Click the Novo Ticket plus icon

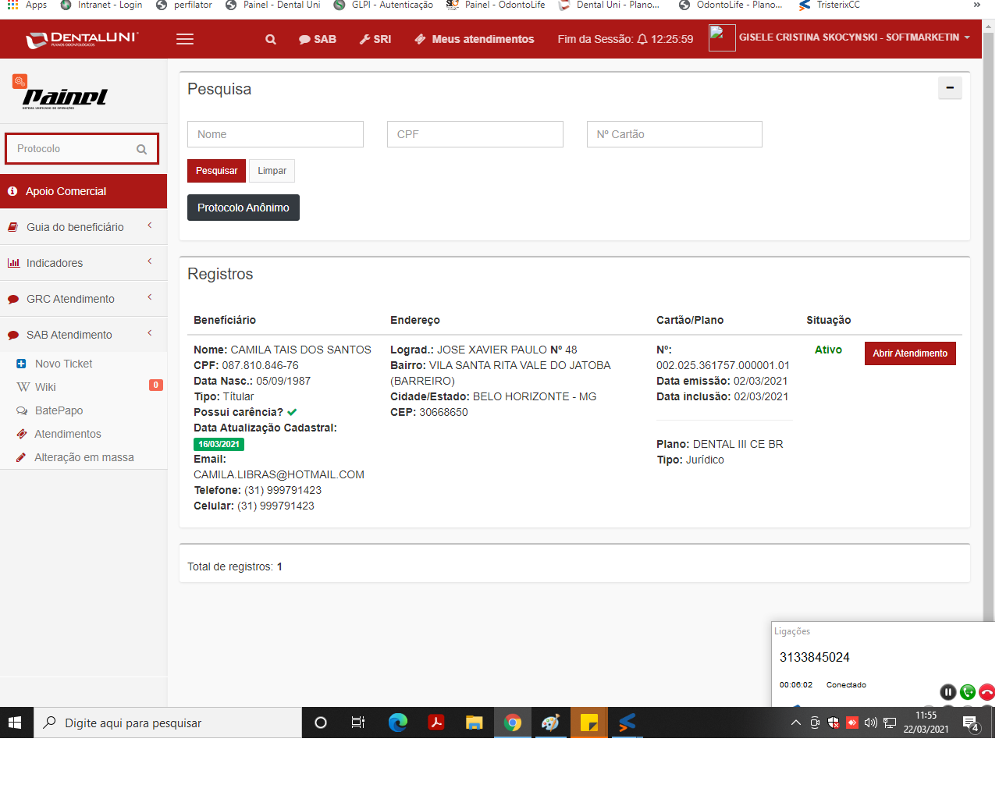(x=22, y=364)
